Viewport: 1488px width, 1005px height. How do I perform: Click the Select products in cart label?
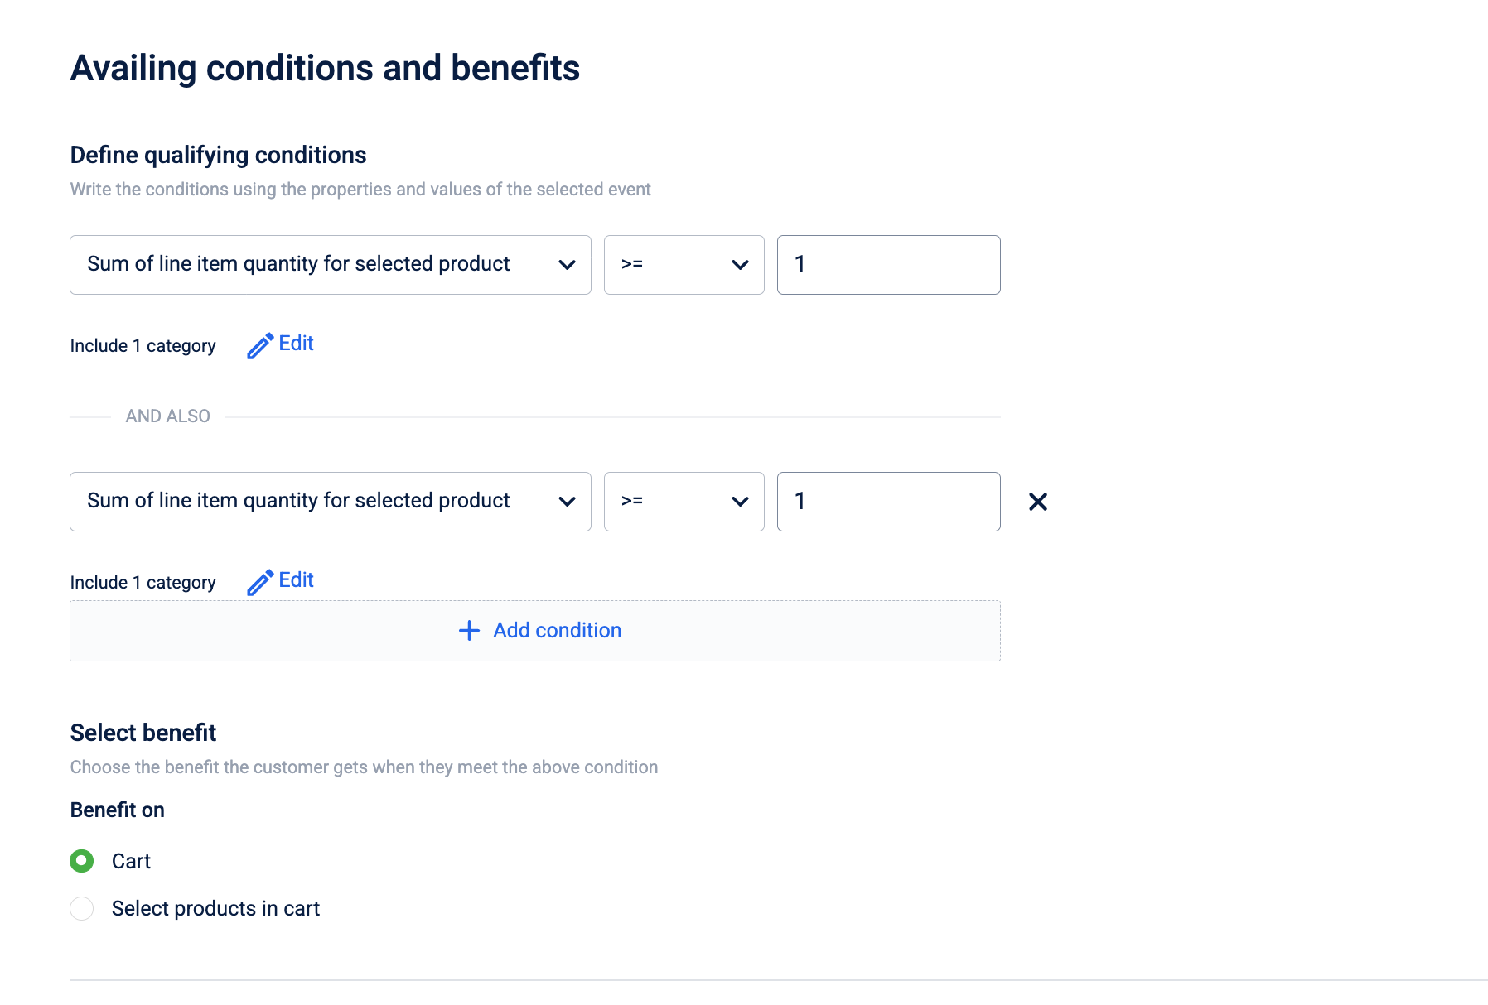215,908
